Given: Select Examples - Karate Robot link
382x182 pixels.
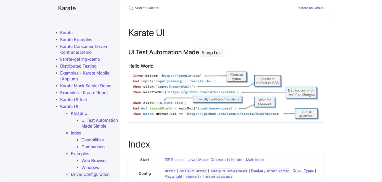Looking at the screenshot, I should click(84, 93).
